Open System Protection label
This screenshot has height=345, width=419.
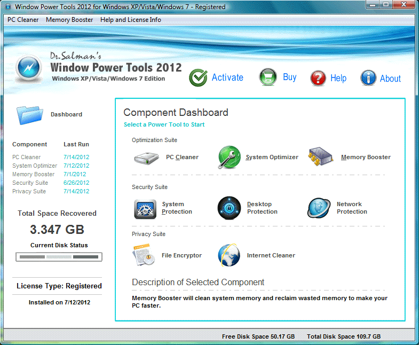click(x=177, y=208)
